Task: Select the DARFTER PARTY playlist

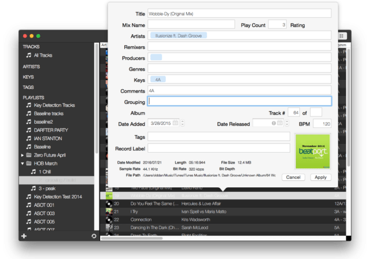Action: click(x=51, y=130)
